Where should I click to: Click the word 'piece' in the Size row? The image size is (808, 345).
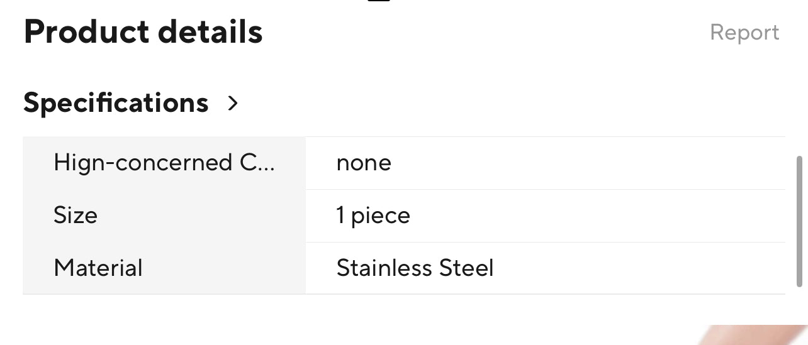tap(381, 217)
